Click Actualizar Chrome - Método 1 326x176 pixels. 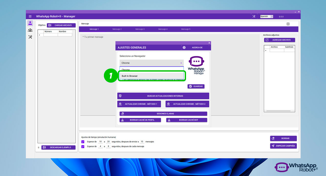[x=139, y=104]
